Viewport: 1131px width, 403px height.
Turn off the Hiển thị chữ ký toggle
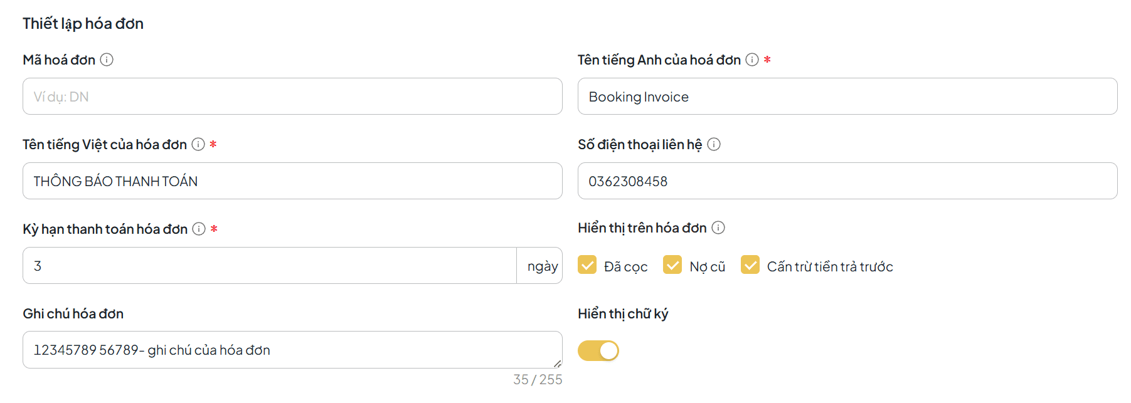click(x=598, y=350)
